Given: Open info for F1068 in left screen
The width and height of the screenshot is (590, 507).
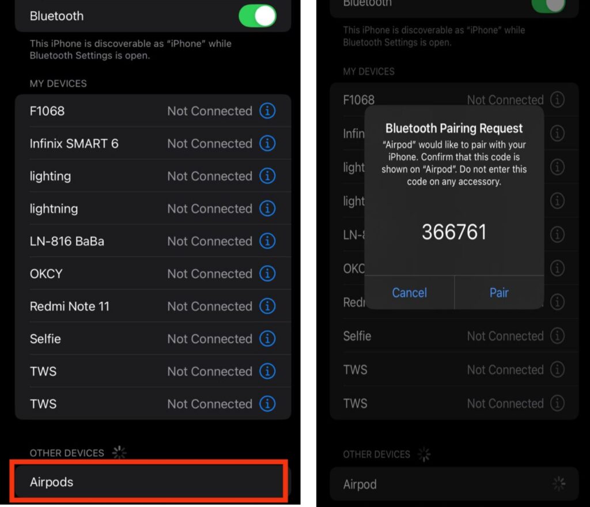Looking at the screenshot, I should tap(267, 111).
